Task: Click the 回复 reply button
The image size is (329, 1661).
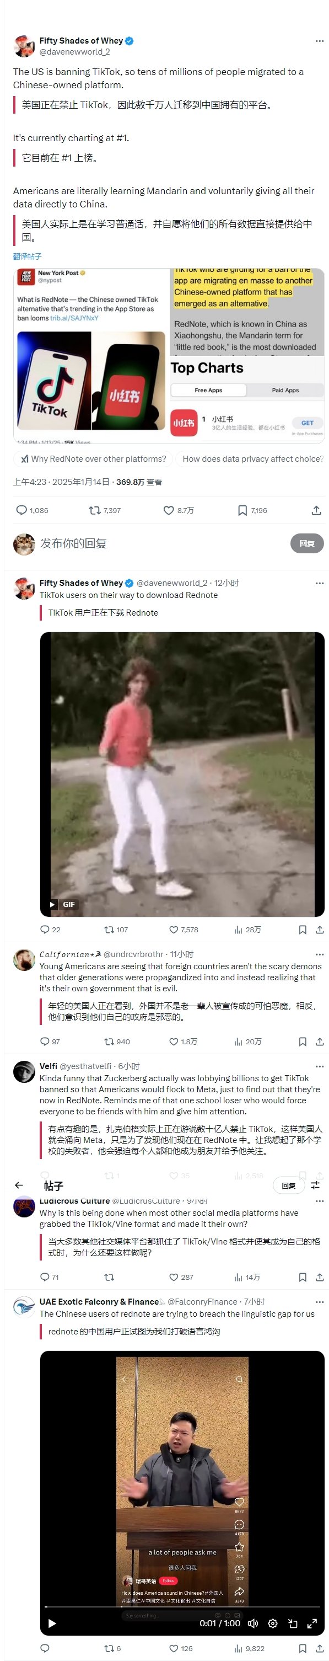Action: click(306, 543)
